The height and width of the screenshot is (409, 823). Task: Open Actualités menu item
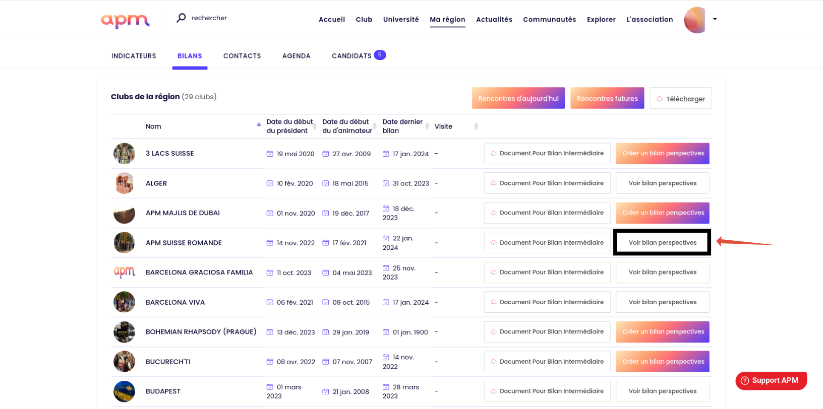[x=494, y=20]
